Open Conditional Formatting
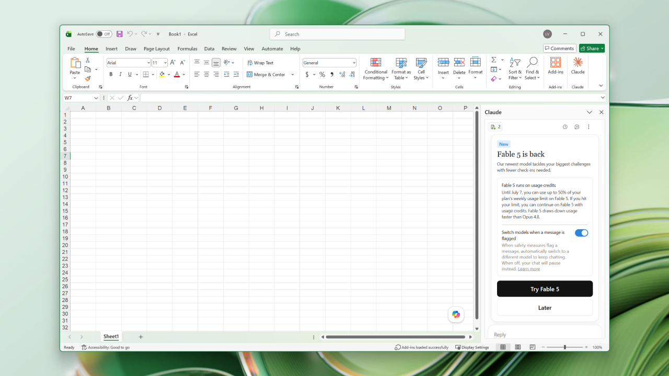Viewport: 669px width, 376px height. (x=376, y=69)
